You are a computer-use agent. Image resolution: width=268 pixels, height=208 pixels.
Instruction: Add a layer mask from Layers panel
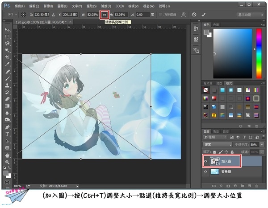pos(228,186)
